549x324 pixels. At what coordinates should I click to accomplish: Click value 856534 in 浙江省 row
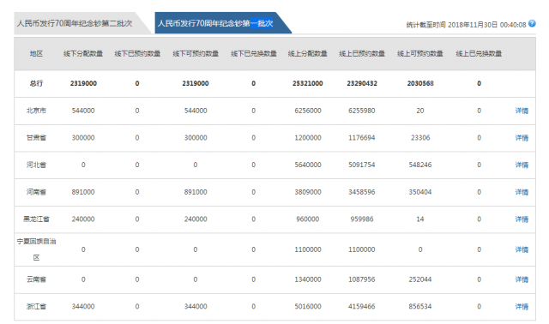click(420, 307)
